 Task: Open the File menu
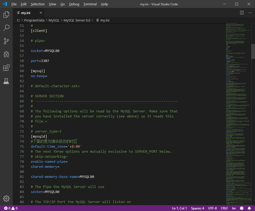(14, 4)
